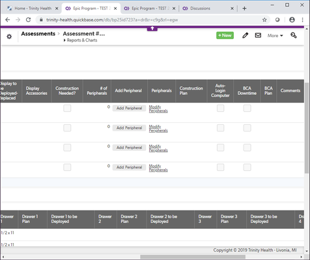This screenshot has height=260, width=310.
Task: Check second row Auto-Login Computer checkbox
Action: coord(220,128)
